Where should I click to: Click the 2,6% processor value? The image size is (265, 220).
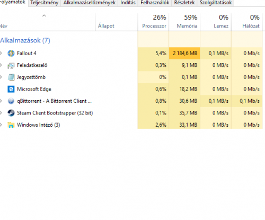161,125
